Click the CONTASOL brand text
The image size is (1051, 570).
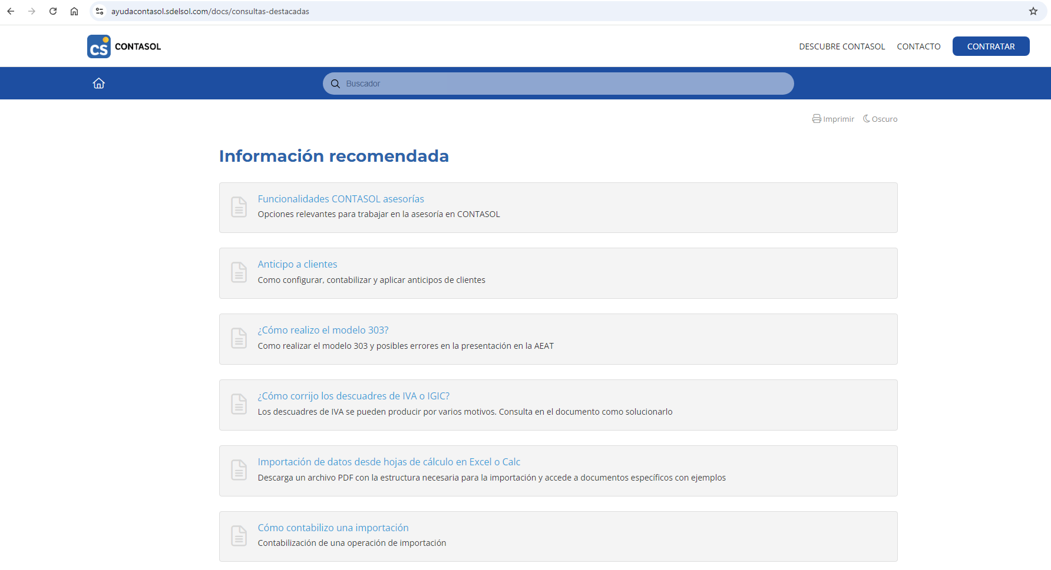pos(138,46)
